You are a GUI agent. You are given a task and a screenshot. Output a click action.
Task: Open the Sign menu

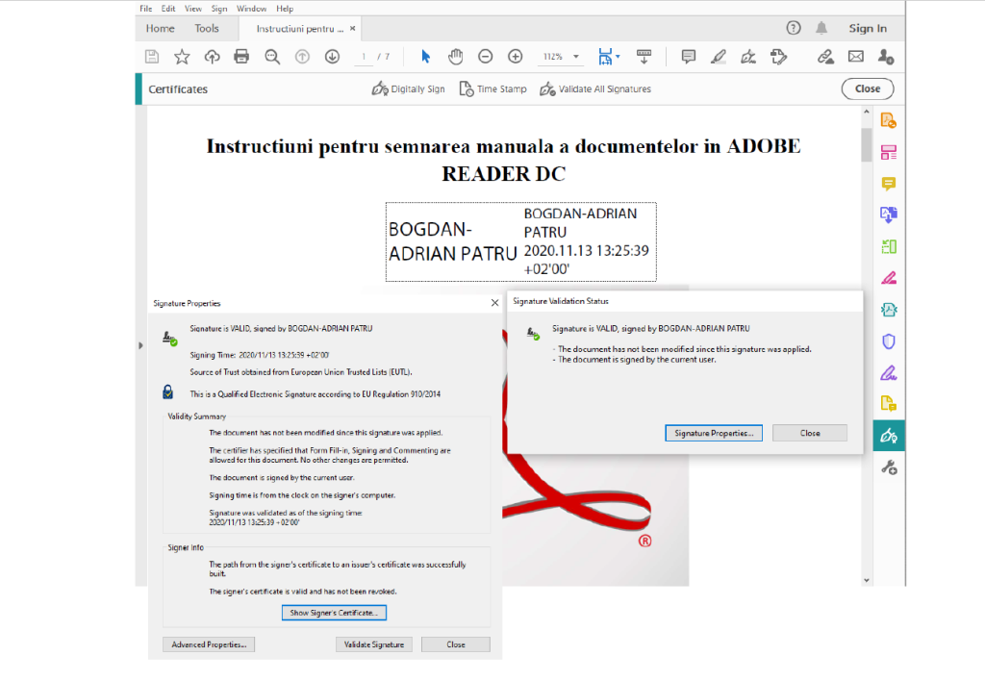pos(218,8)
